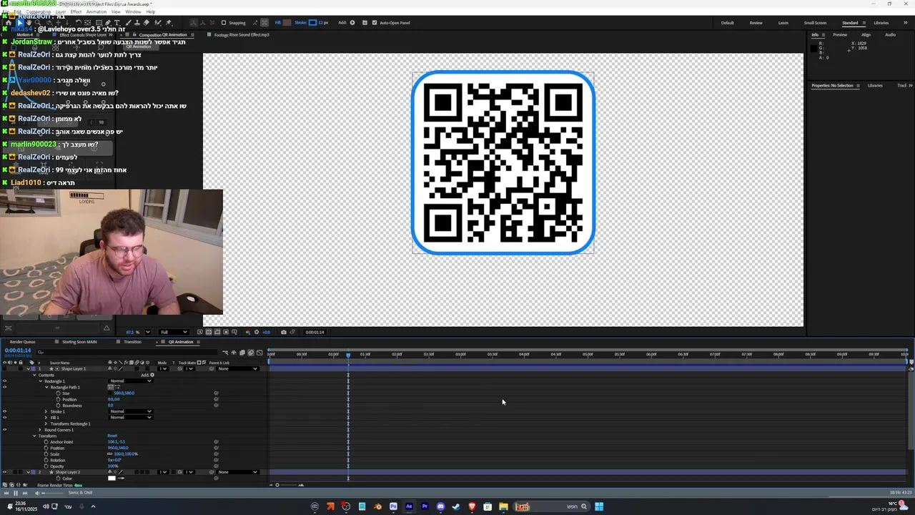Switch to the Default workspace
The width and height of the screenshot is (915, 515).
(727, 23)
